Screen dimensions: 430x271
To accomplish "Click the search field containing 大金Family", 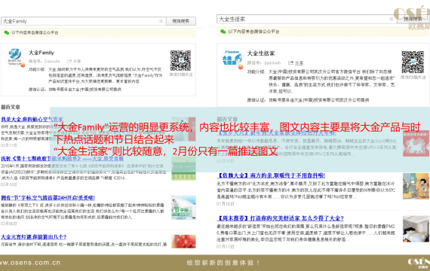I will tap(84, 21).
